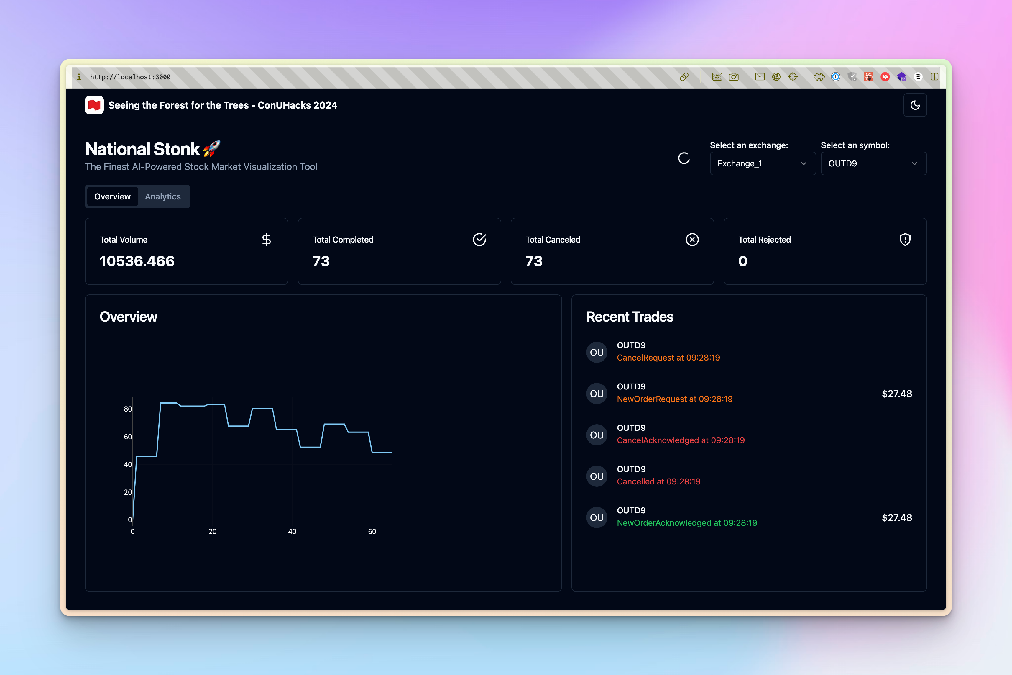Screen dimensions: 1012x675
Task: Toggle the split view sidebar icon
Action: pyautogui.click(x=934, y=77)
